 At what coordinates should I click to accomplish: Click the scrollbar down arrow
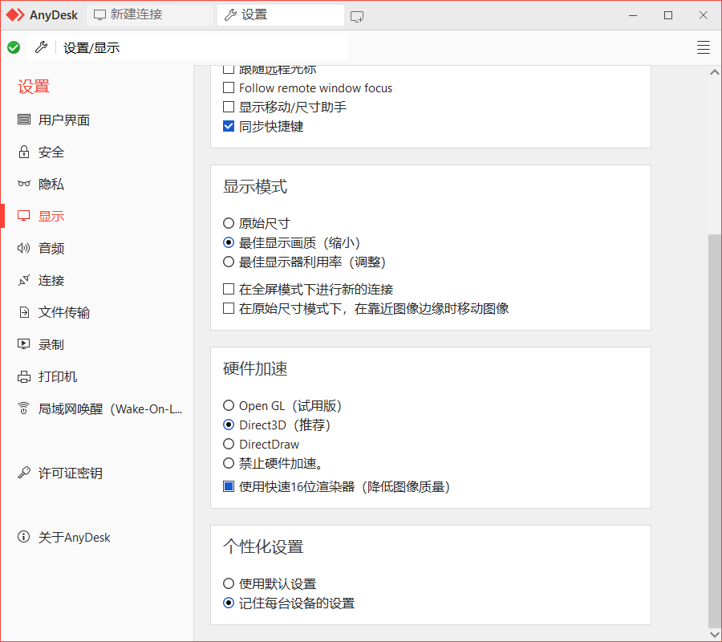(714, 635)
